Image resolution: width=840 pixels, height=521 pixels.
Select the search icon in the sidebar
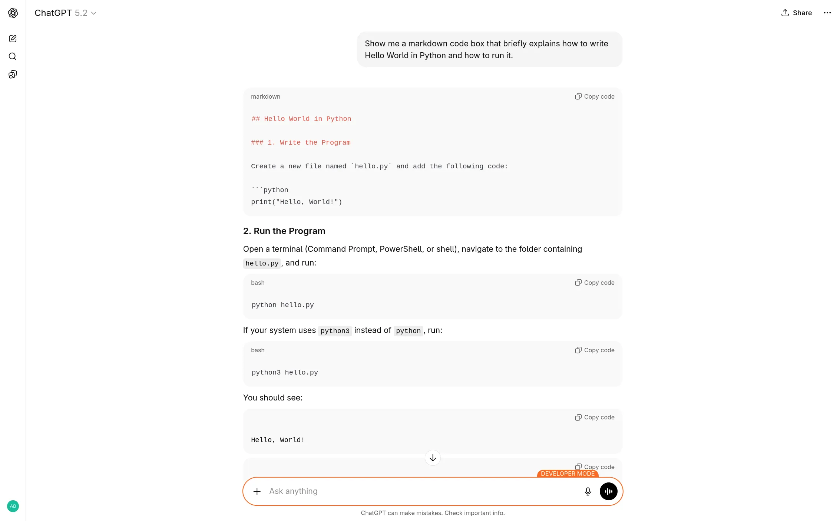(13, 56)
